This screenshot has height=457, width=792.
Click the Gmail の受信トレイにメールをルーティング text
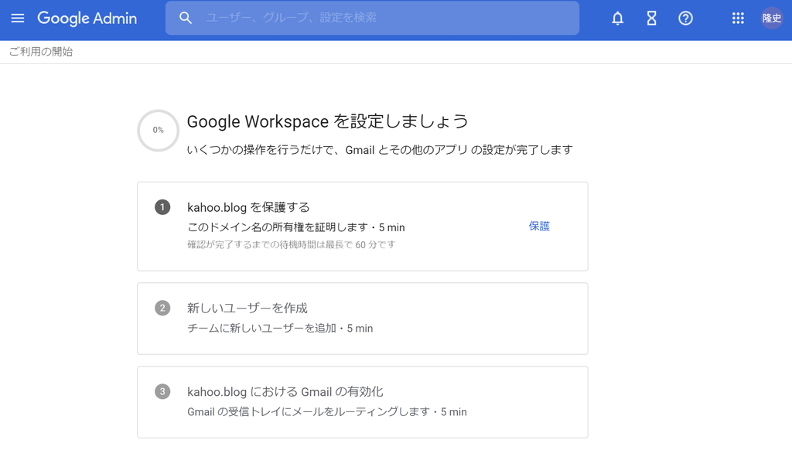[x=327, y=411]
